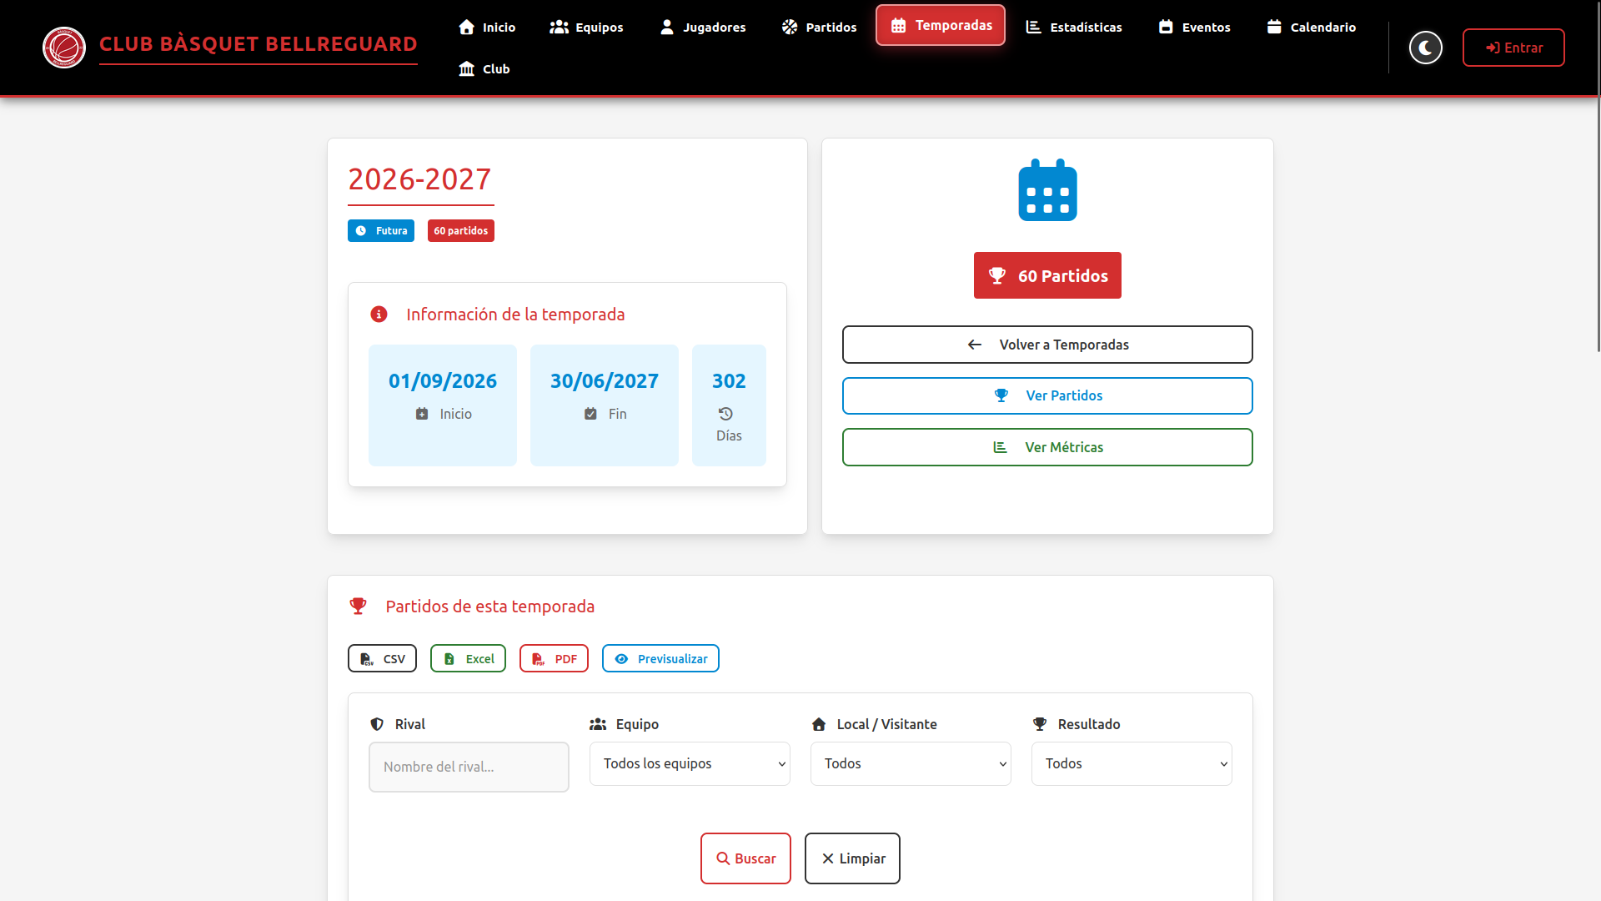Click the Equipo group icon in filters
This screenshot has width=1601, height=901.
[x=598, y=724]
